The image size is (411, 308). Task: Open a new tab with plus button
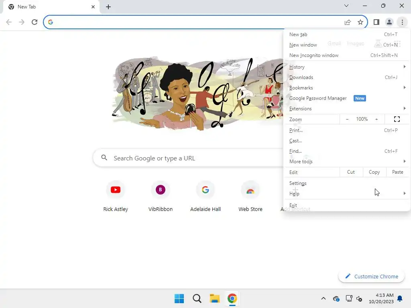108,7
